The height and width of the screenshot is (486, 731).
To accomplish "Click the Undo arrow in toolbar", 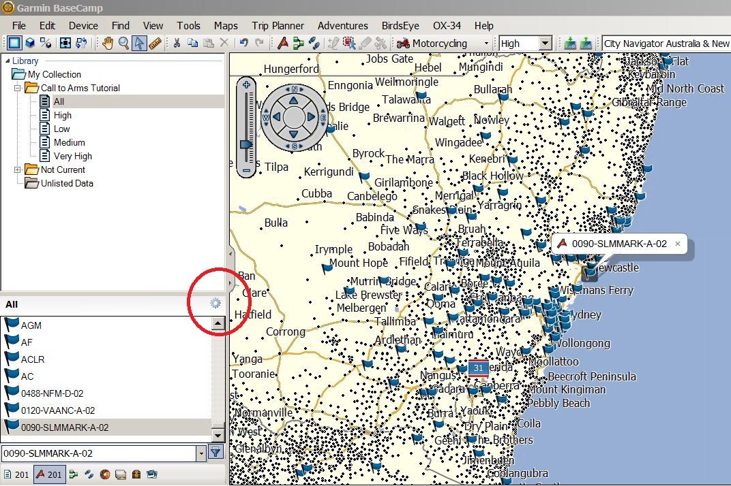I will 243,44.
